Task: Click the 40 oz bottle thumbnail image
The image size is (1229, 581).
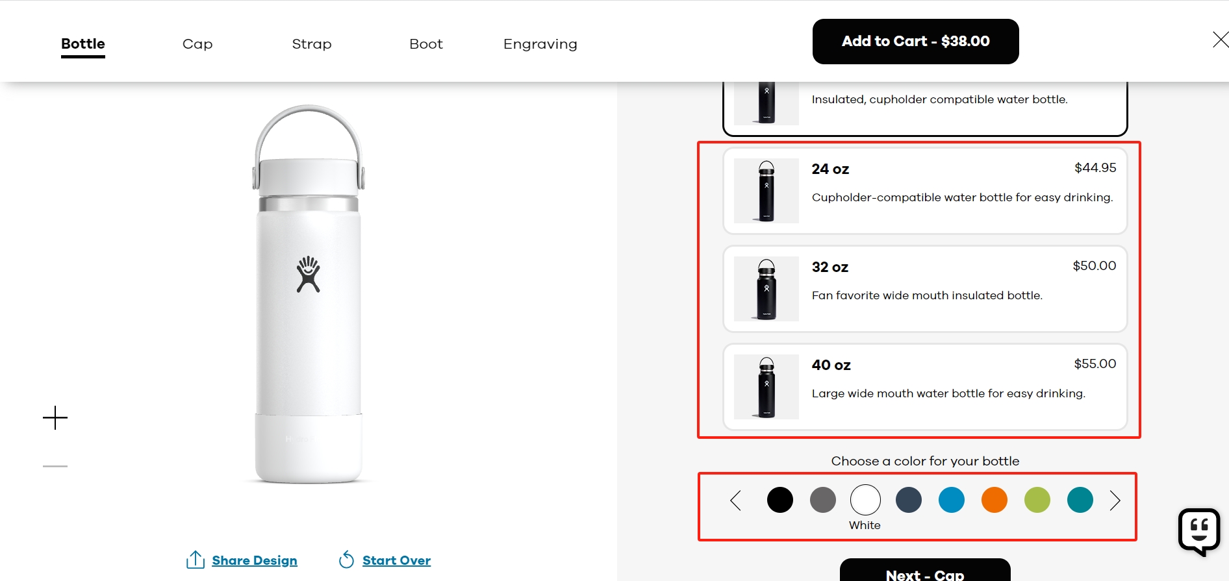Action: point(767,387)
